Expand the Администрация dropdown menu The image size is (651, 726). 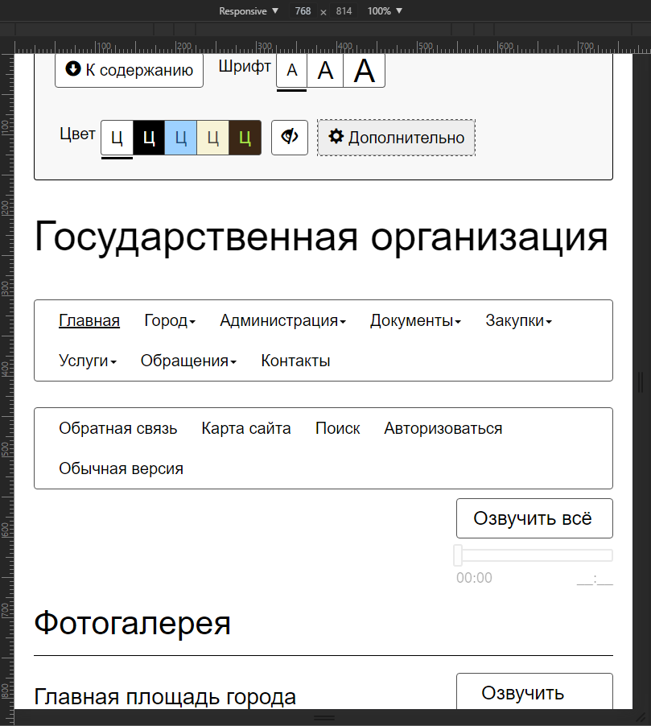click(282, 320)
